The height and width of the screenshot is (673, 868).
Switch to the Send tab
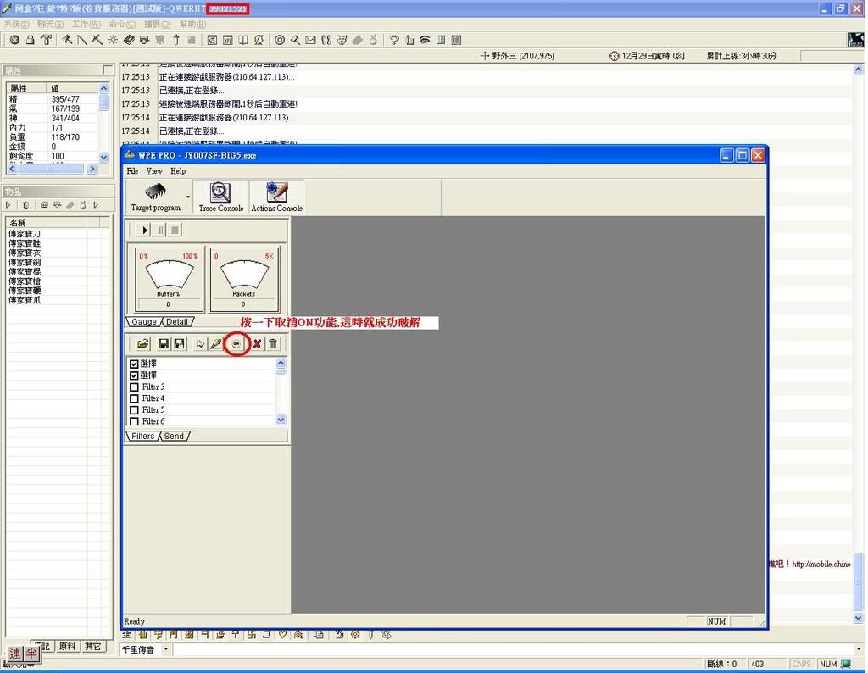174,436
